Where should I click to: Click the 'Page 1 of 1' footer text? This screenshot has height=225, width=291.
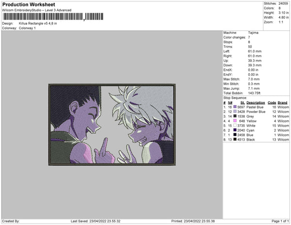(280, 221)
